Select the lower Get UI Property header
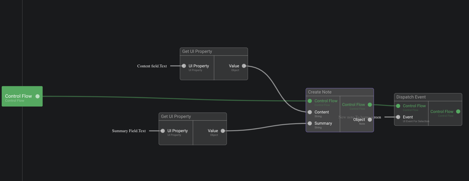469x181 pixels. (176, 116)
